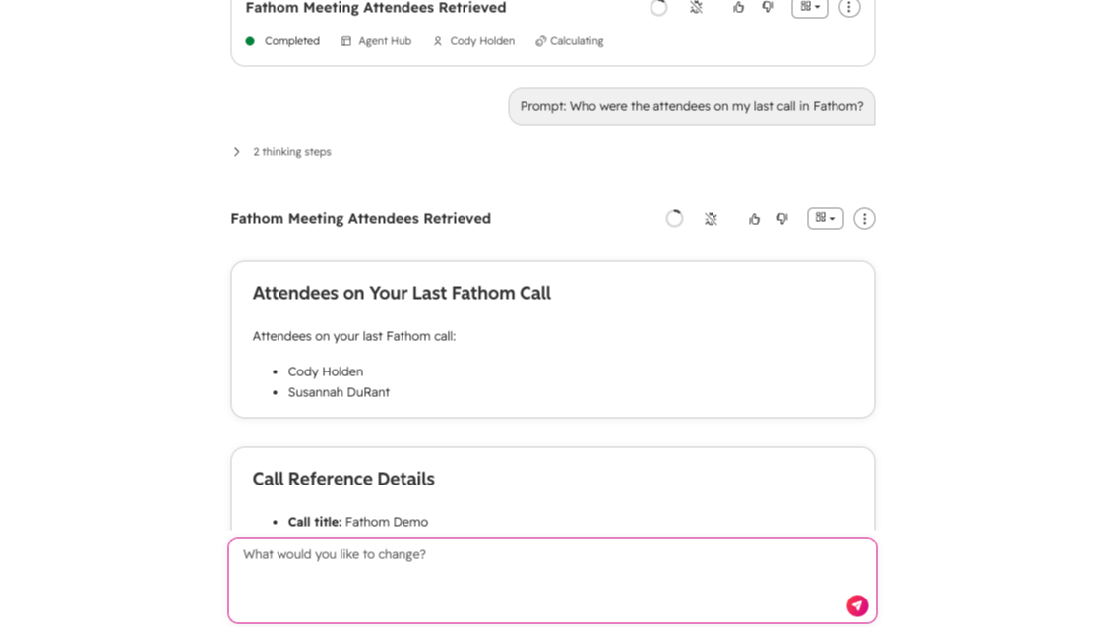Open grid layout dropdown beside lower title

click(826, 218)
